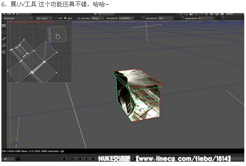This screenshot has height=166, width=246.
Task: Click the selected UV island in preview
Action: (57, 34)
